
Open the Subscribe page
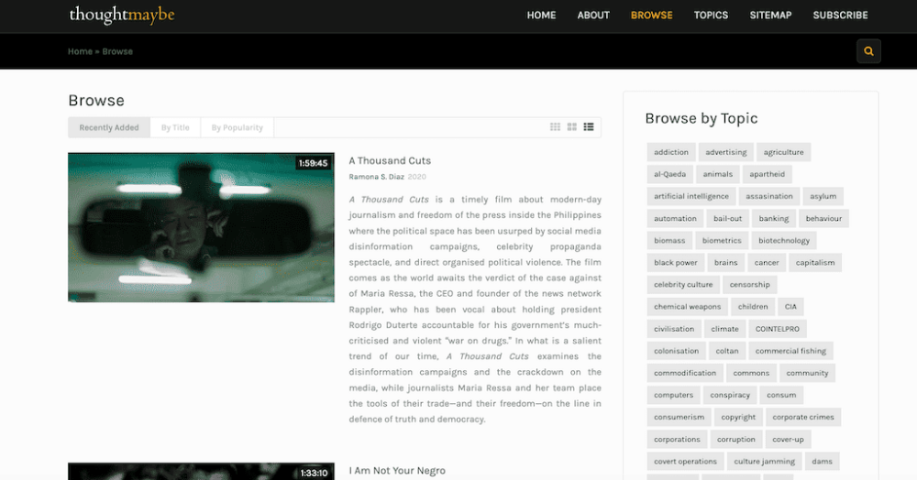coord(840,16)
